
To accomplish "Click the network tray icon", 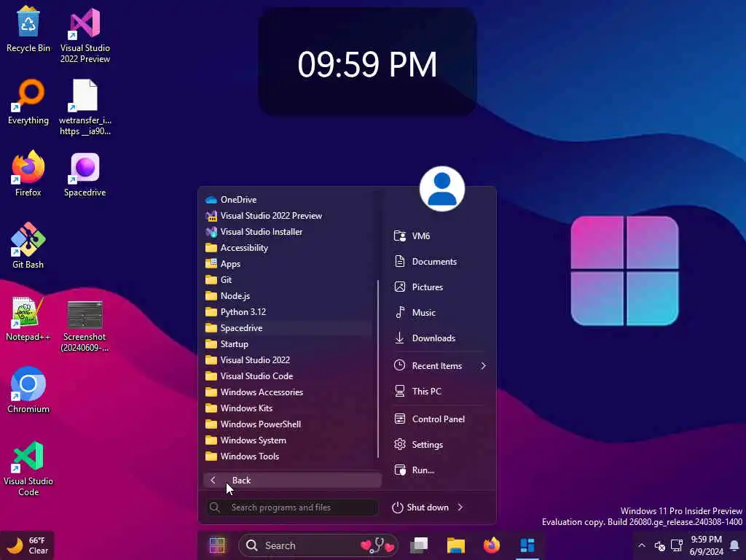I will [x=677, y=545].
